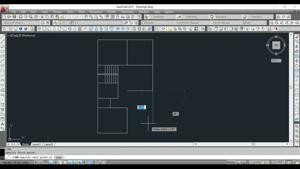The height and width of the screenshot is (169, 300).
Task: Click the N direction on the ViewCube compass
Action: (x=276, y=37)
